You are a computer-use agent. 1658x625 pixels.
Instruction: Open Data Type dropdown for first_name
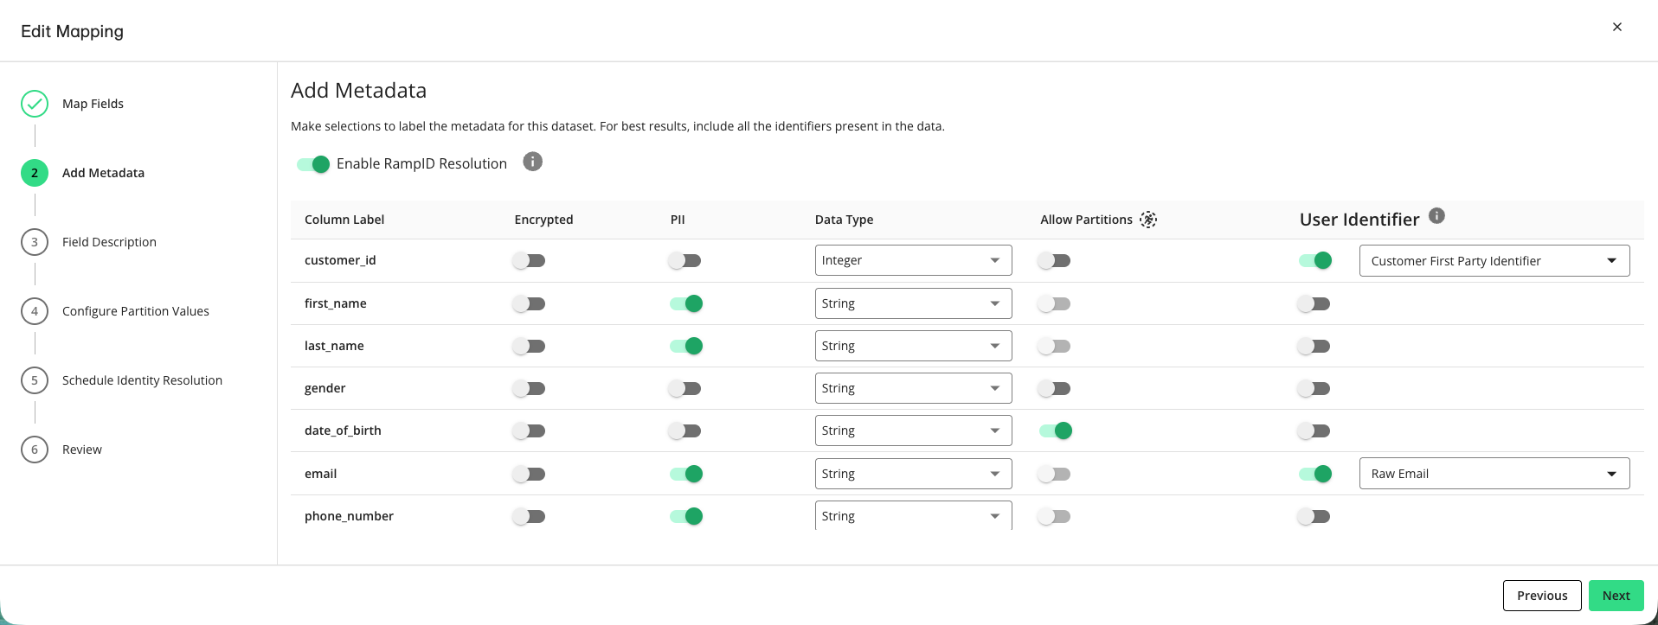[x=913, y=303]
